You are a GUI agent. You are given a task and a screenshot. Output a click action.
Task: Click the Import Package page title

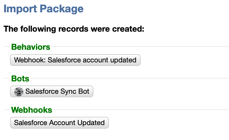[x=43, y=9]
